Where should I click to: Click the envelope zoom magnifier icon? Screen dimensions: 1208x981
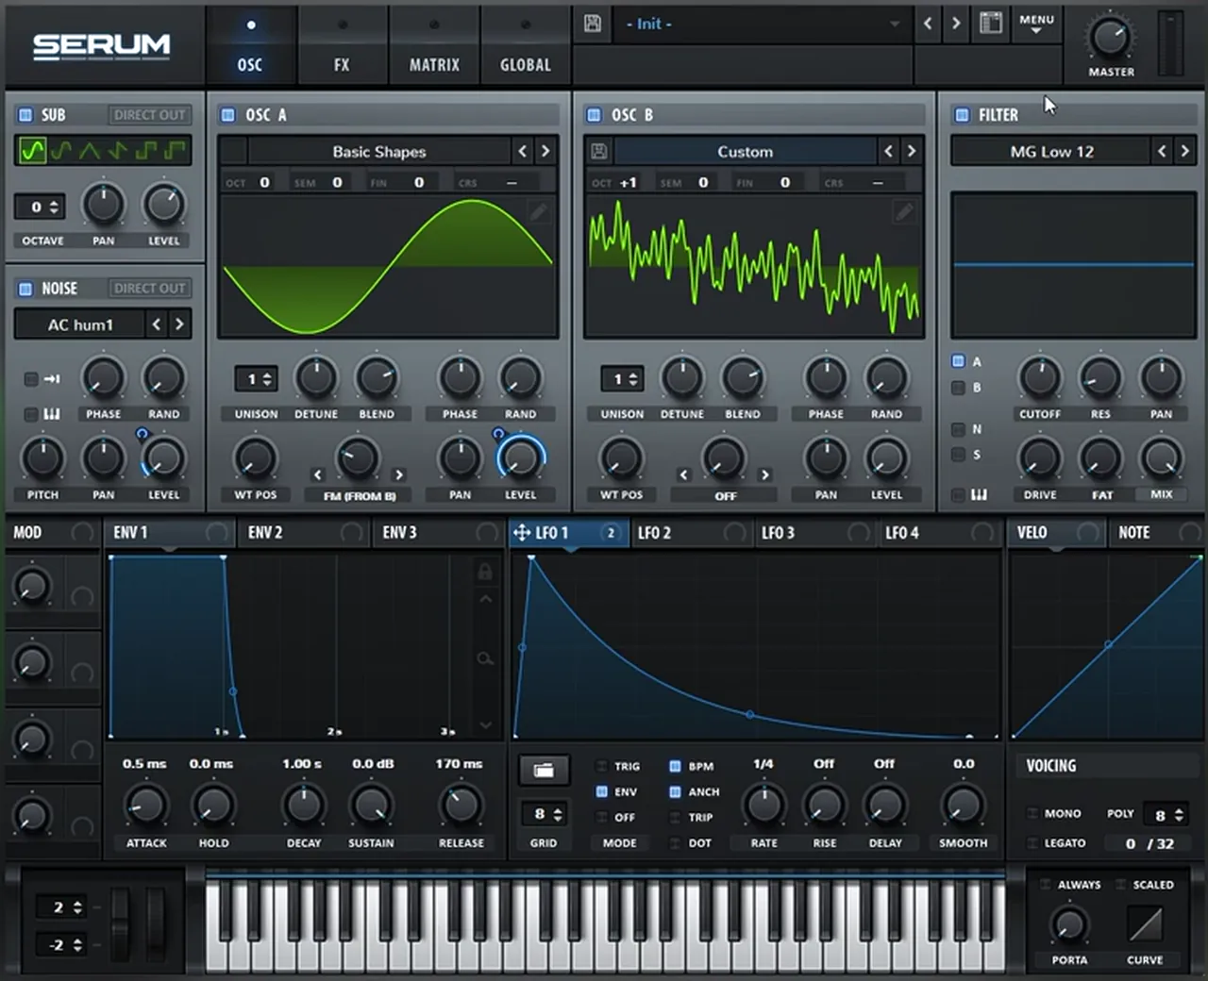coord(485,659)
